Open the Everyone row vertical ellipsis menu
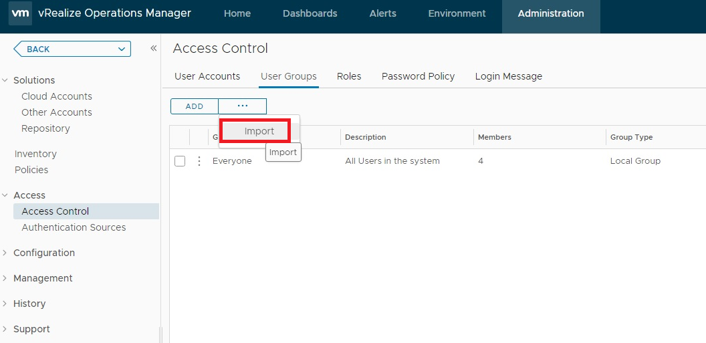706x343 pixels. tap(199, 160)
